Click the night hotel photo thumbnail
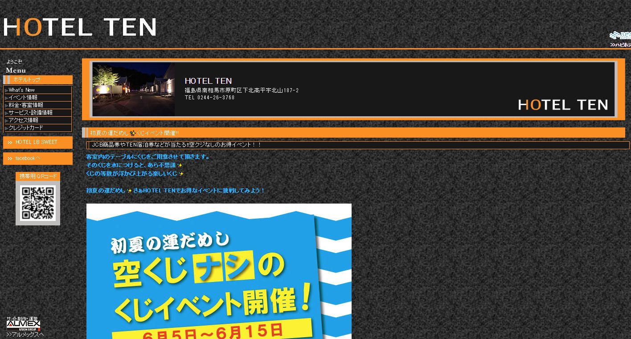Screen dimensions: 631x339 click(134, 89)
